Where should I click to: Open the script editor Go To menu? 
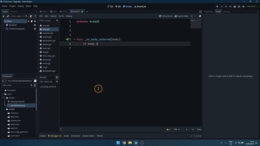61,16
